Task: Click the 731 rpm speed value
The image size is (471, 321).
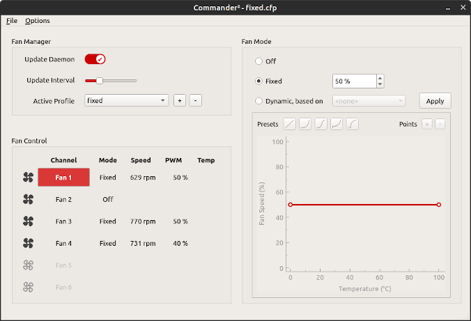Action: click(x=143, y=243)
